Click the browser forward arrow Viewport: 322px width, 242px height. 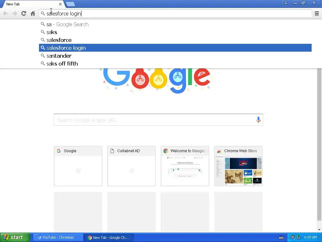[x=14, y=14]
